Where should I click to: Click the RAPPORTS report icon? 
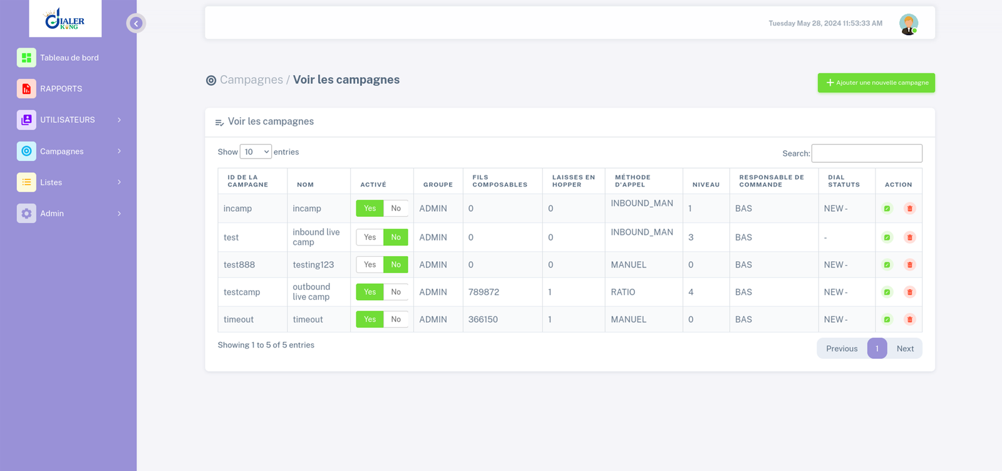pyautogui.click(x=26, y=88)
